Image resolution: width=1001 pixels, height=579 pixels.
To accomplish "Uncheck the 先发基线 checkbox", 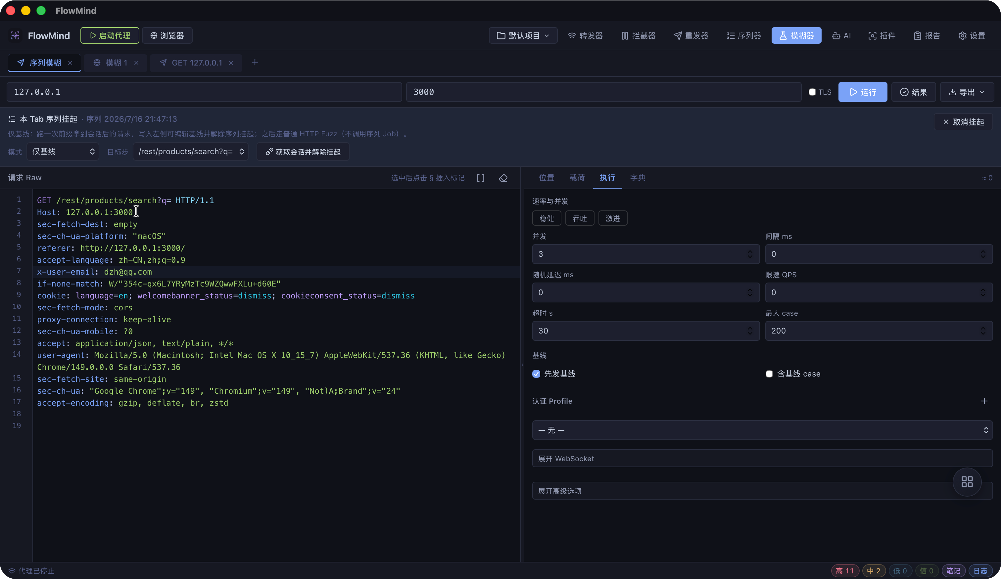I will (x=536, y=374).
